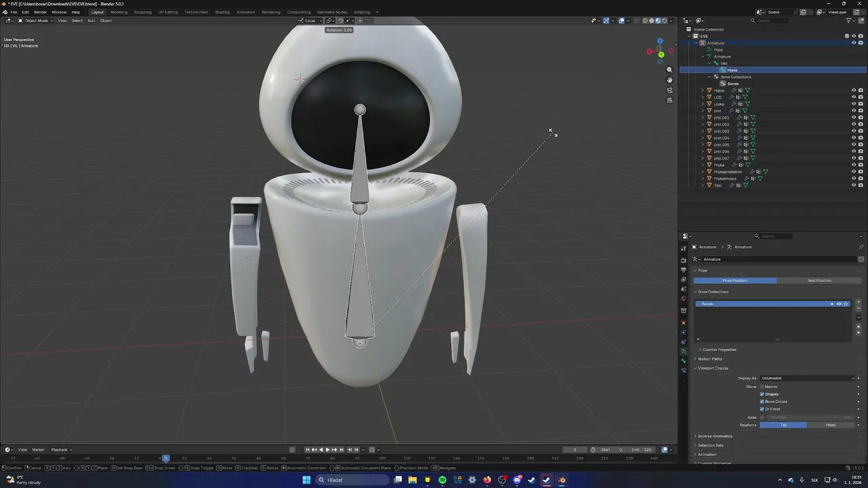Viewport: 868px width, 488px height.
Task: Uncheck the Shapes checkbox
Action: coord(762,394)
